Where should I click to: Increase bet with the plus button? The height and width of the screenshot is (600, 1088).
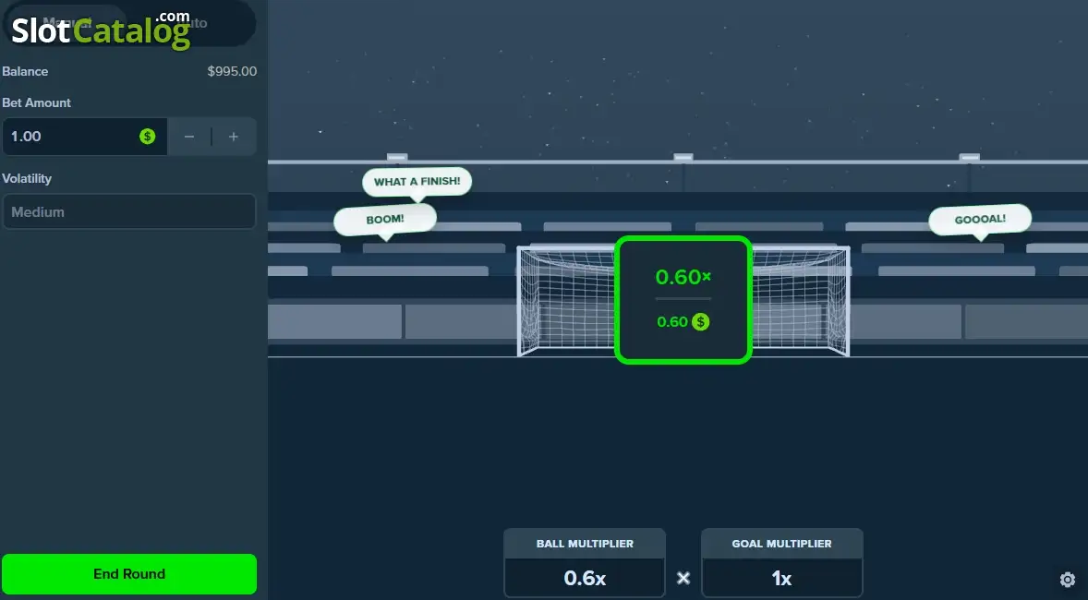tap(234, 137)
